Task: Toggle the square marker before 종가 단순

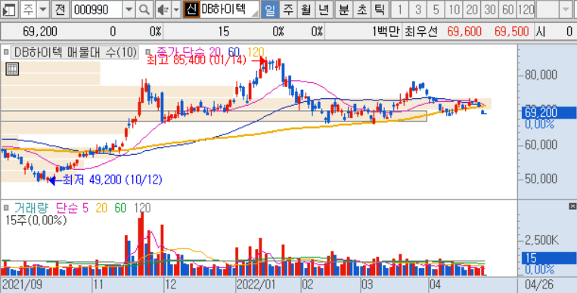Action: pos(149,52)
